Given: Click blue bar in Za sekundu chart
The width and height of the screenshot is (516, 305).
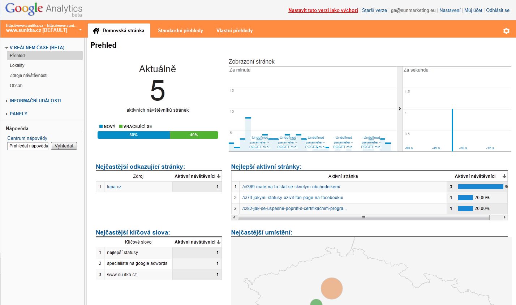Looking at the screenshot, I should [452, 130].
